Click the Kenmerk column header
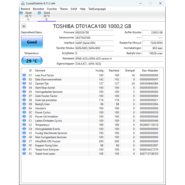 point(61,71)
